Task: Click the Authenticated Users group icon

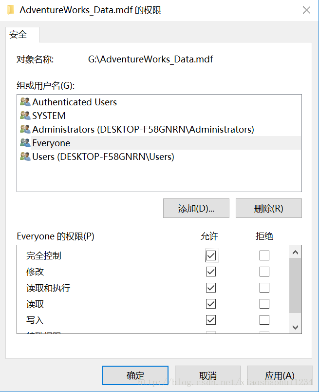Action: click(25, 102)
